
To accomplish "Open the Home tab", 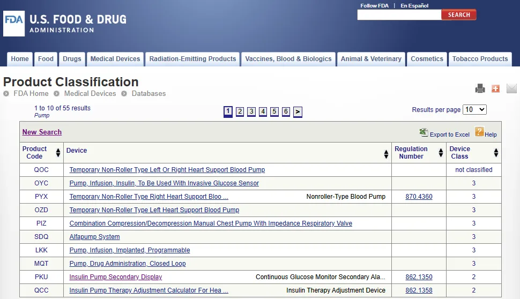I will tap(20, 59).
